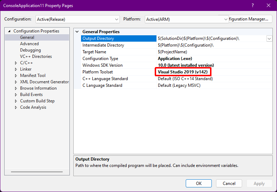Open the Configuration dropdown showing Active(Release)
Viewport: 277px width, 192px height.
coord(78,19)
